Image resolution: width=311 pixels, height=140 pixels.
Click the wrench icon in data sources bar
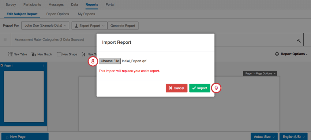click(299, 40)
